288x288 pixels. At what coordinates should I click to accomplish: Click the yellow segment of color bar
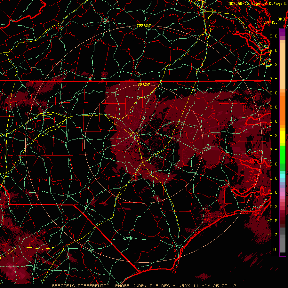(x=283, y=137)
